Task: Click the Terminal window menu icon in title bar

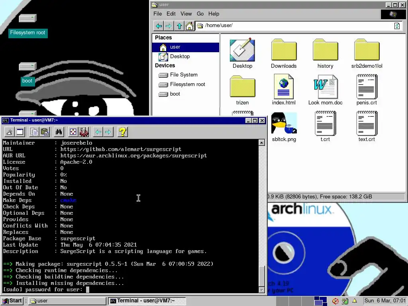Action: [5, 120]
